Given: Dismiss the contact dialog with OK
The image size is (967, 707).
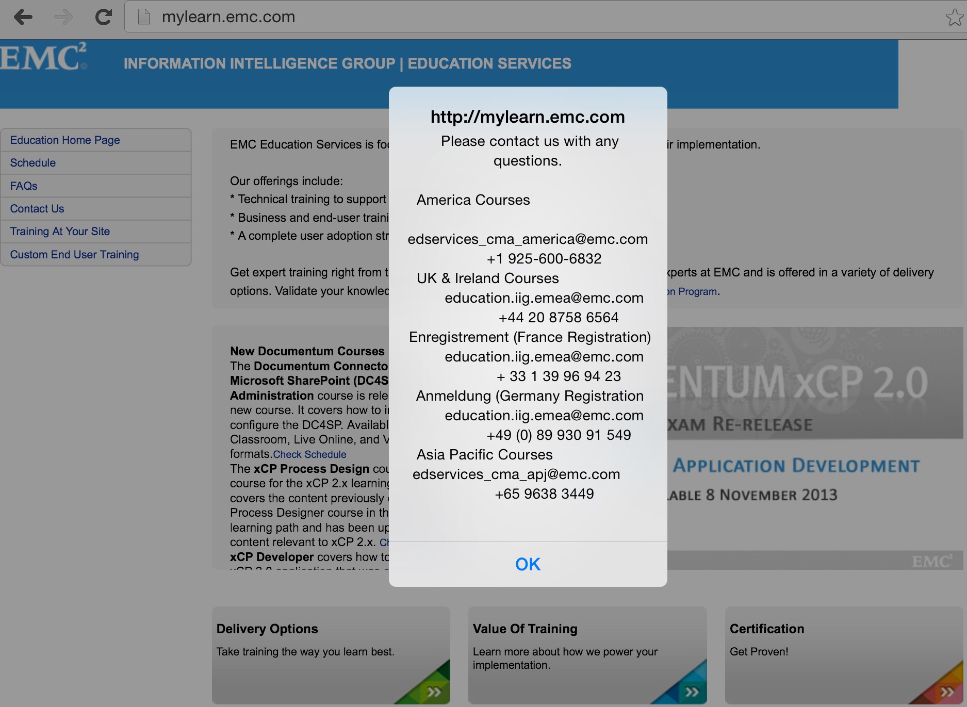Looking at the screenshot, I should [x=528, y=564].
